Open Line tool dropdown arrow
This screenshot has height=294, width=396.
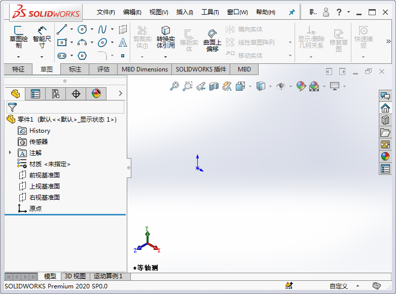71,29
